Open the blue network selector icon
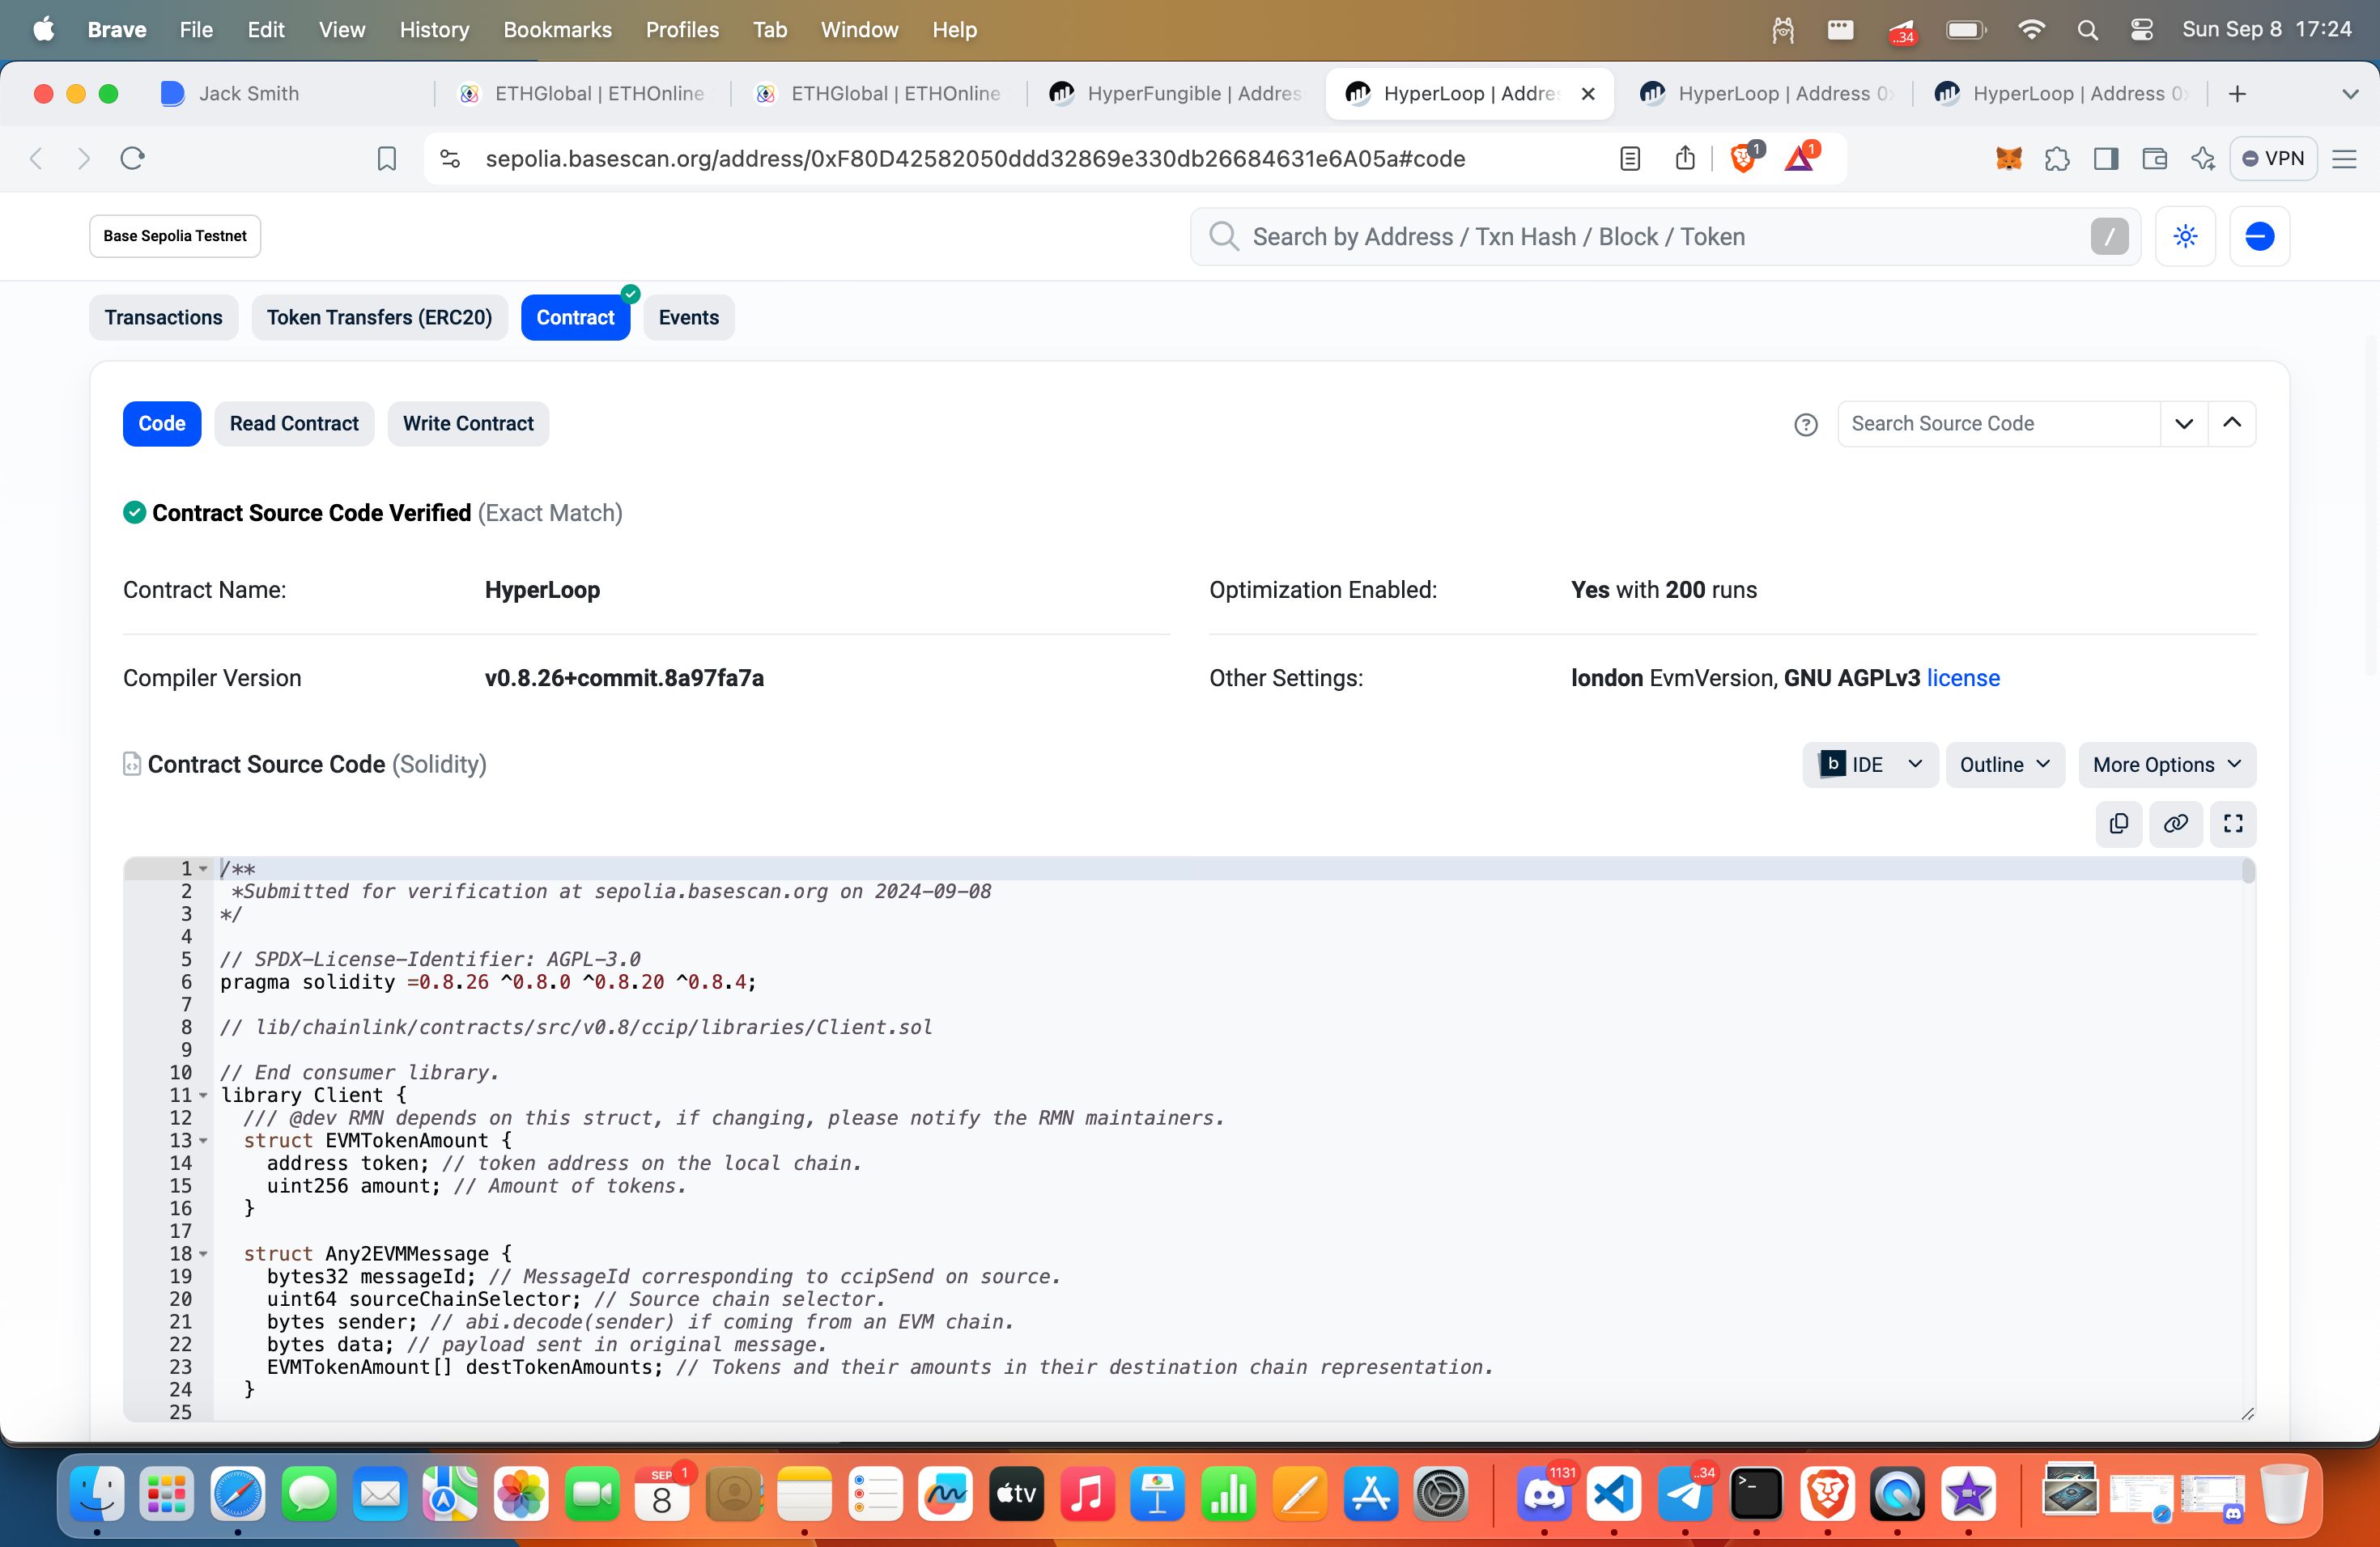The width and height of the screenshot is (2380, 1547). (x=2259, y=237)
